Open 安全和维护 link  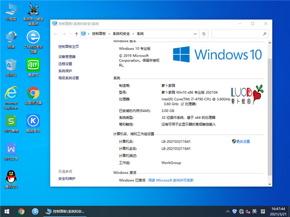click(67, 179)
